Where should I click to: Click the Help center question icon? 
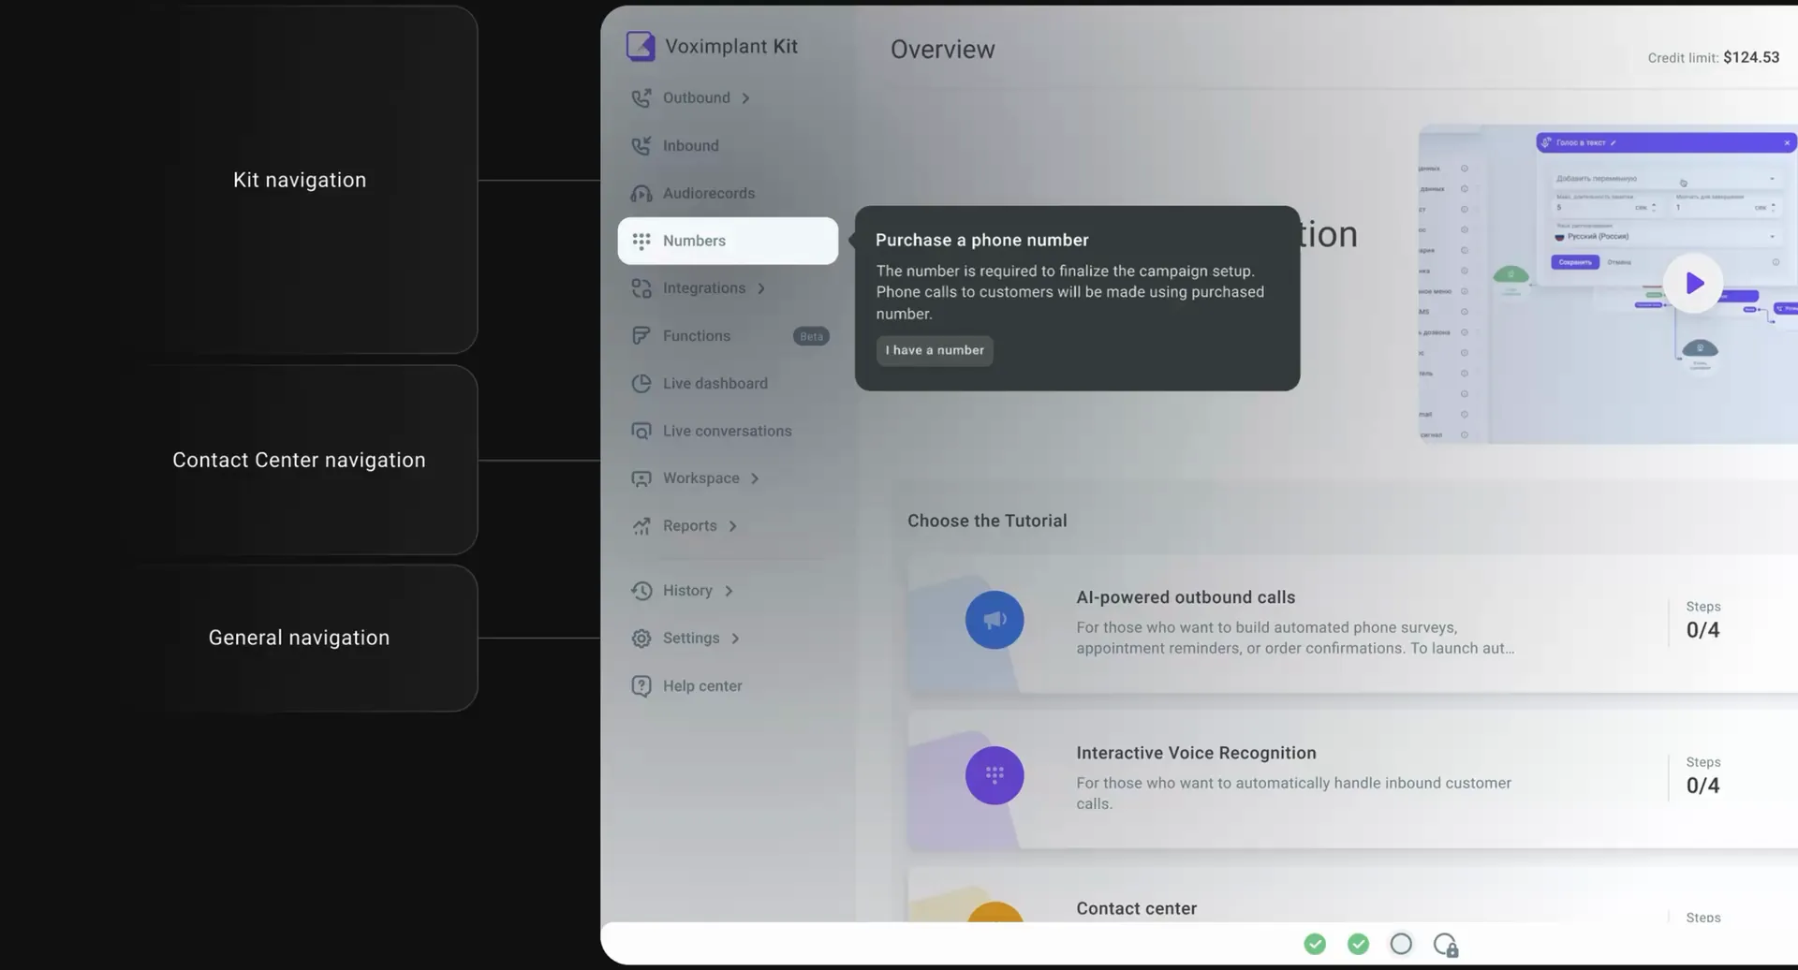(x=641, y=686)
